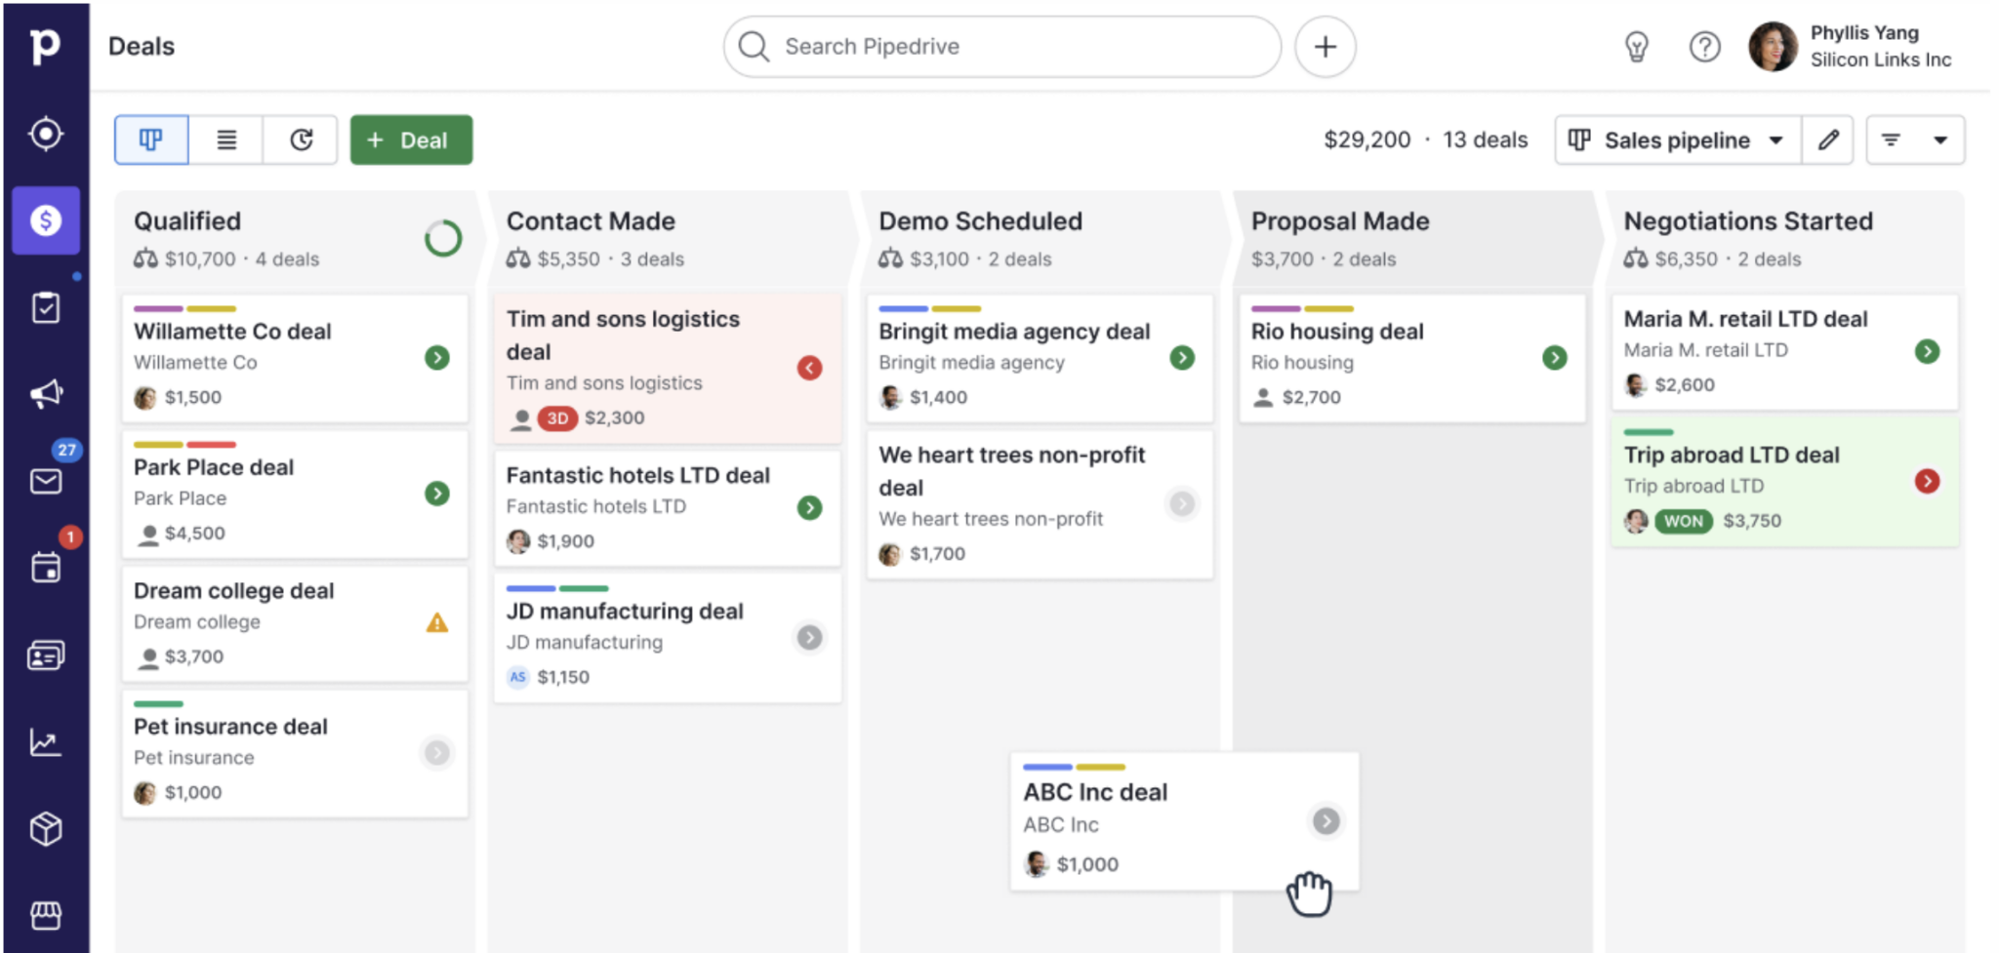Open Park Place deal title

(x=214, y=467)
